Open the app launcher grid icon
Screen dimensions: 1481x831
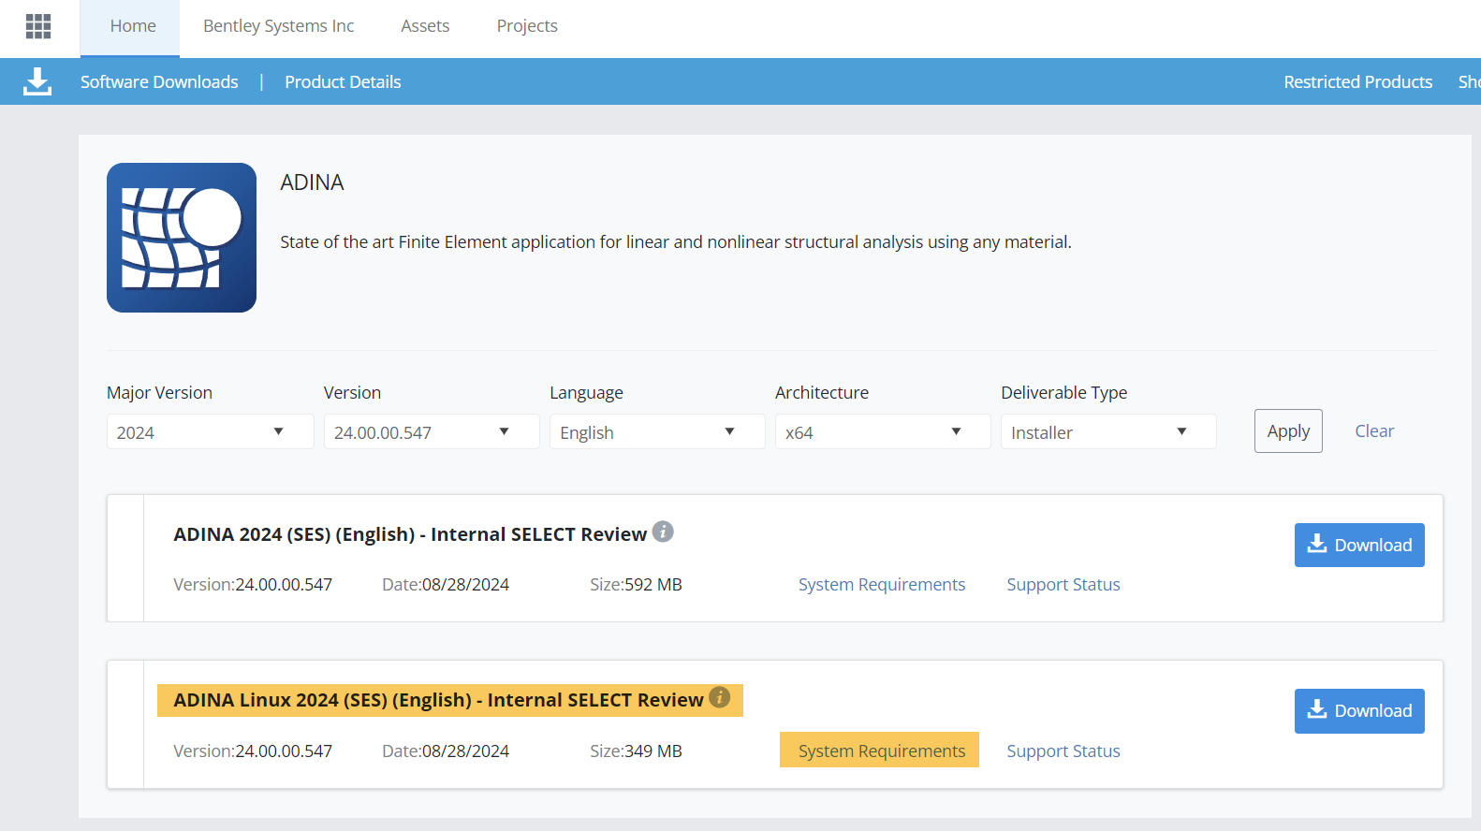[x=38, y=26]
